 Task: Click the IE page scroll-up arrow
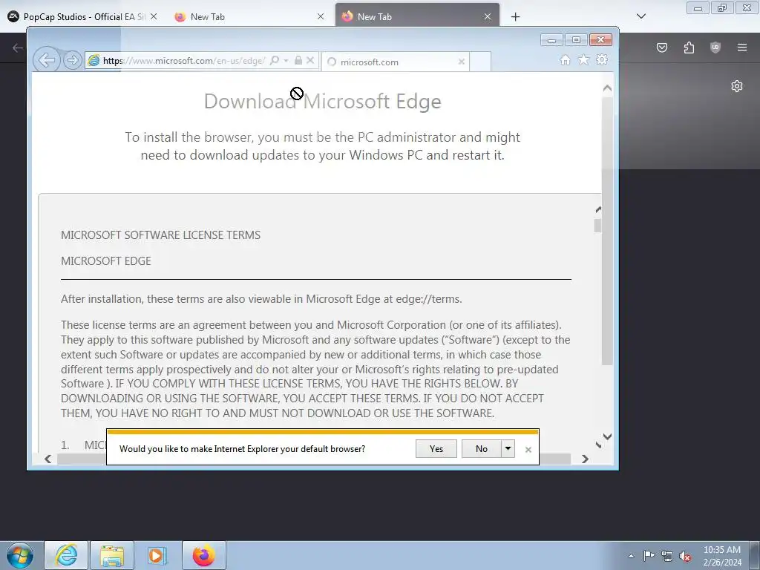point(607,88)
